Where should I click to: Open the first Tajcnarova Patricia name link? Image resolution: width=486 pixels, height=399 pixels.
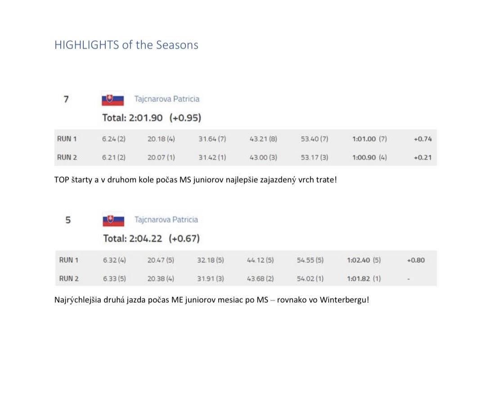coord(167,99)
